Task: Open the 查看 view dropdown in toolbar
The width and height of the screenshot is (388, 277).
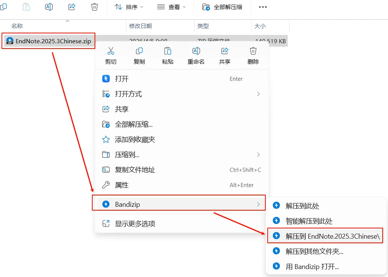Action: coord(171,7)
